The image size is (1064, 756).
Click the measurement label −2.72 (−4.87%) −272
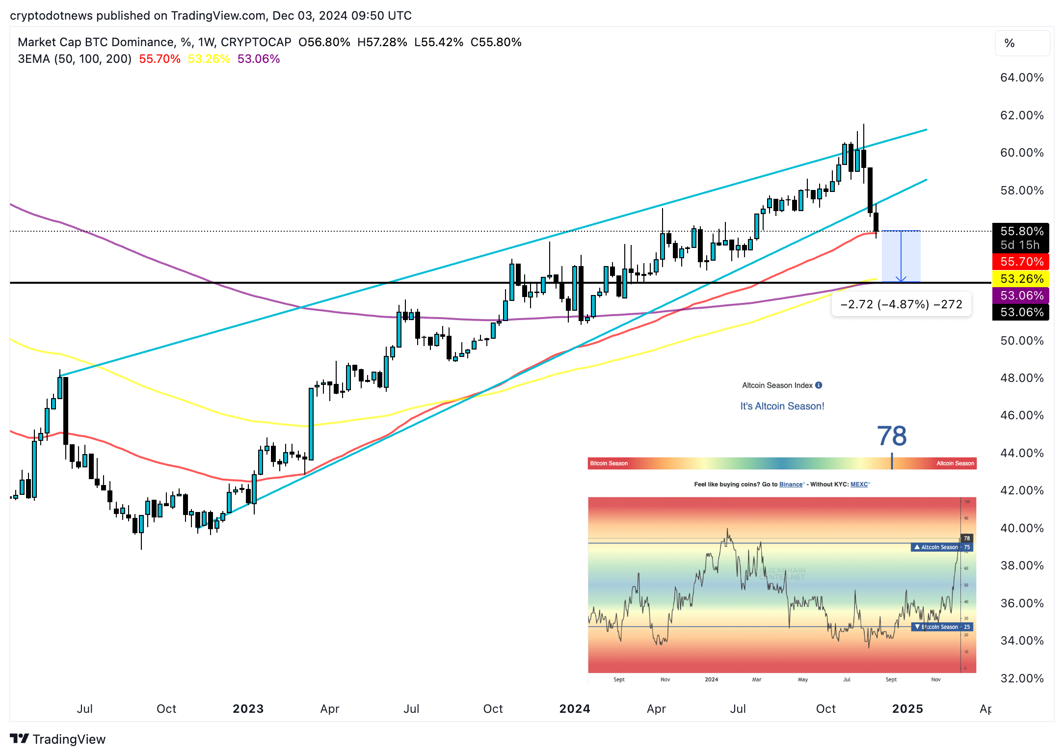pos(901,304)
